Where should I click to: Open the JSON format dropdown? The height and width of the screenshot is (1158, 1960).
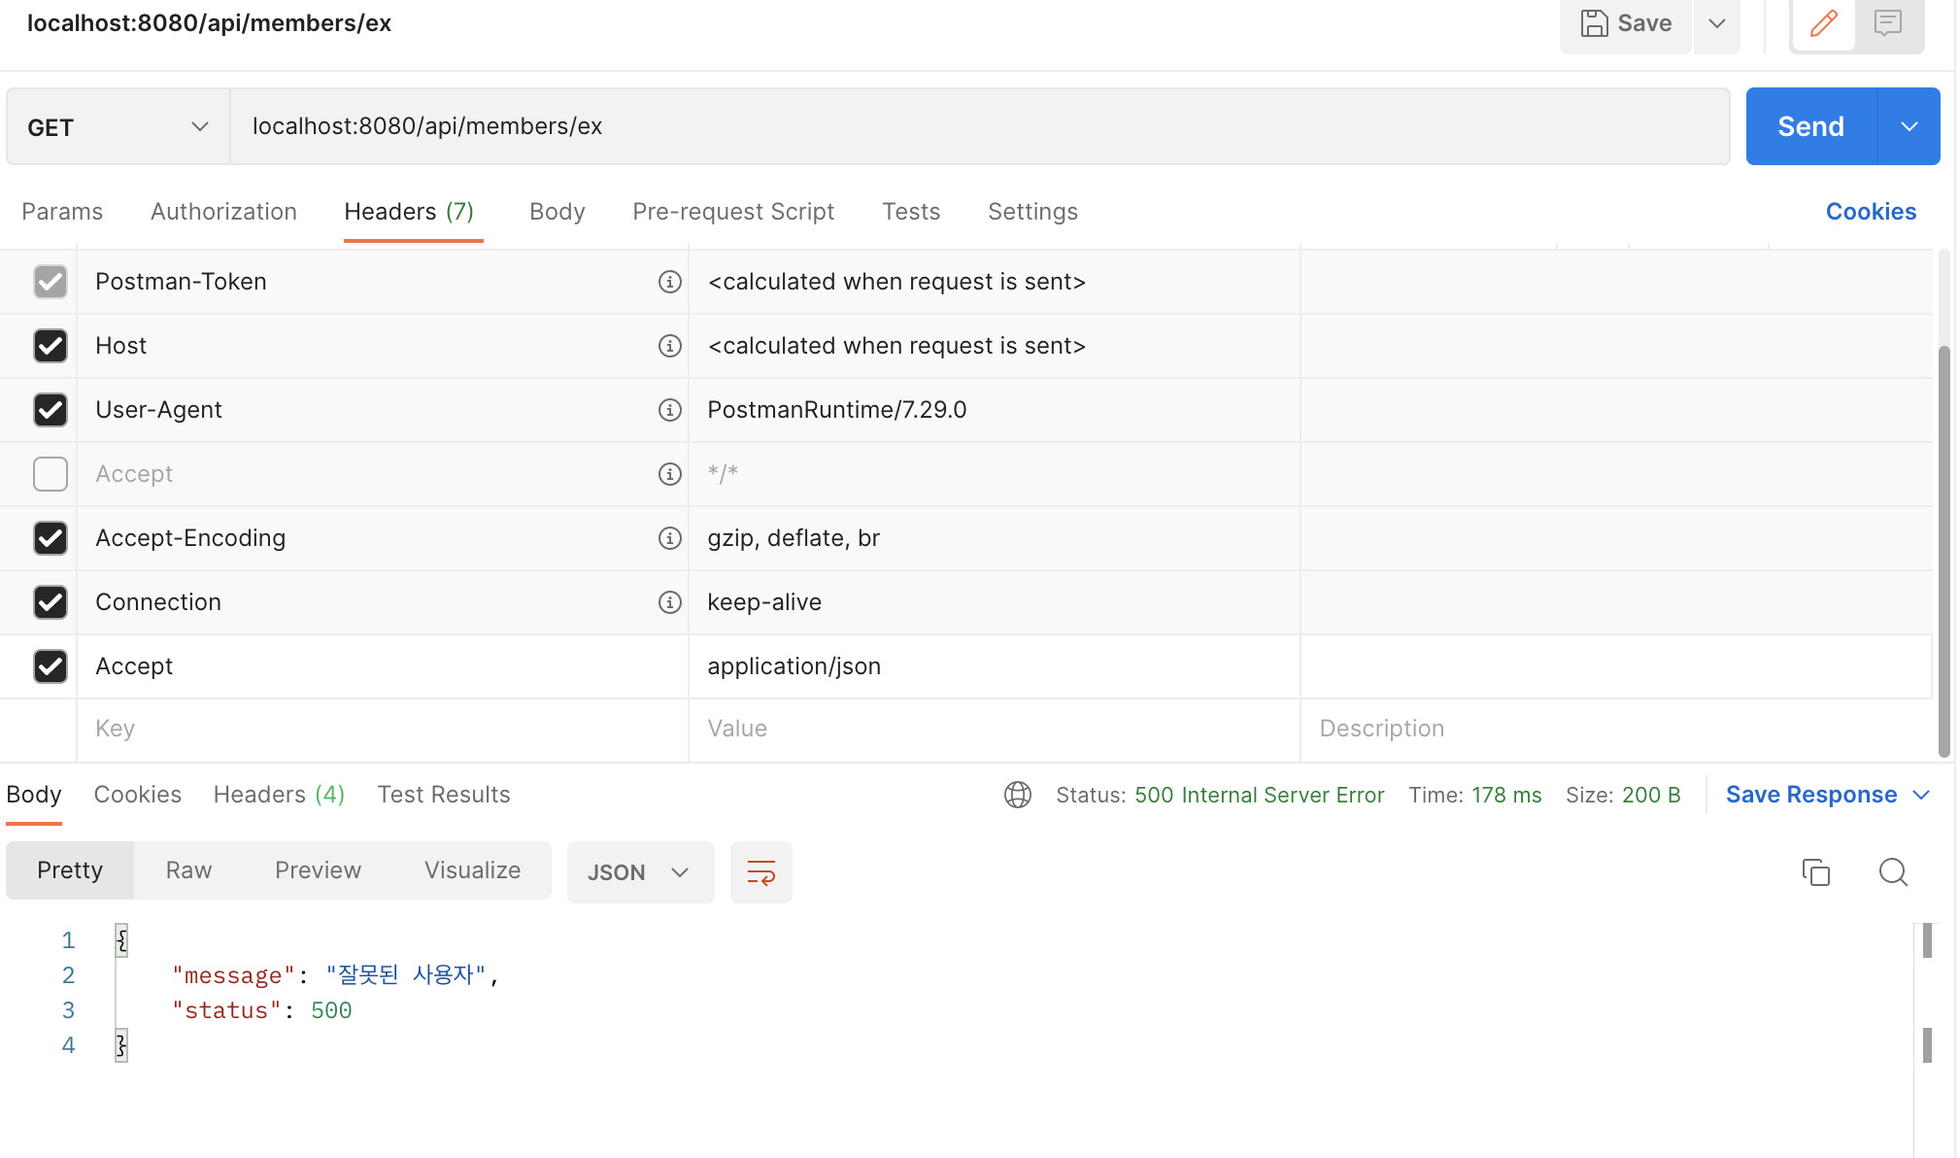(x=639, y=872)
